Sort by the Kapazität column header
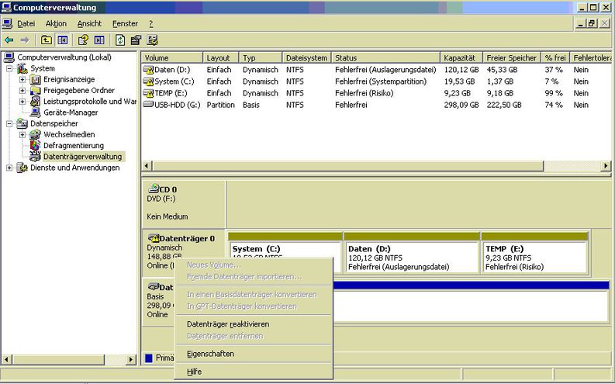This screenshot has width=615, height=384. point(461,57)
